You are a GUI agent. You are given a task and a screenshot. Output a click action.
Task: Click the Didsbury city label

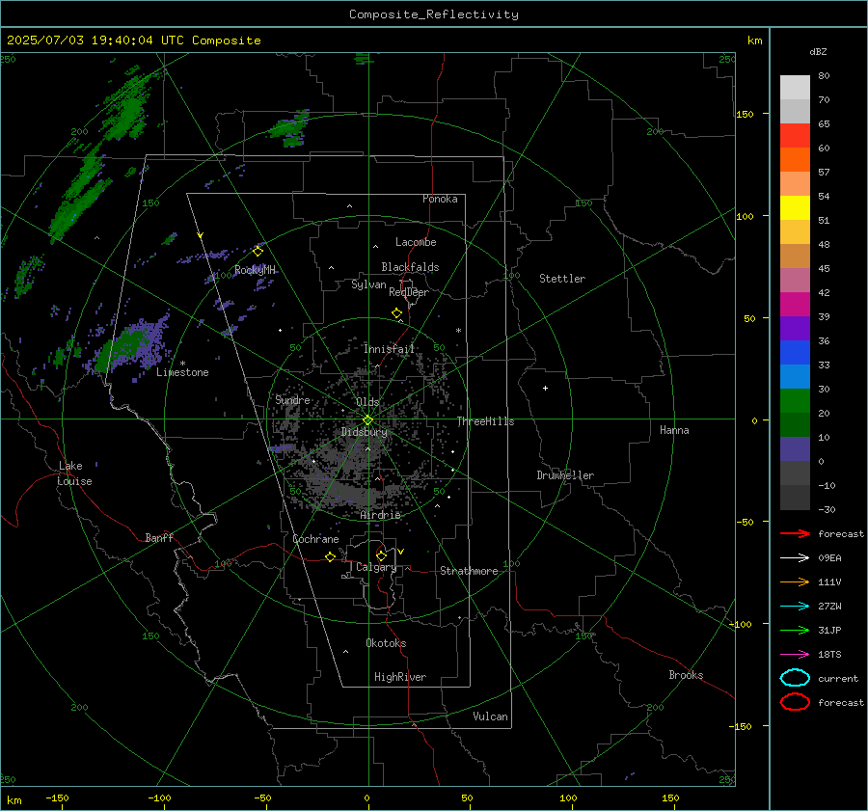(x=364, y=432)
